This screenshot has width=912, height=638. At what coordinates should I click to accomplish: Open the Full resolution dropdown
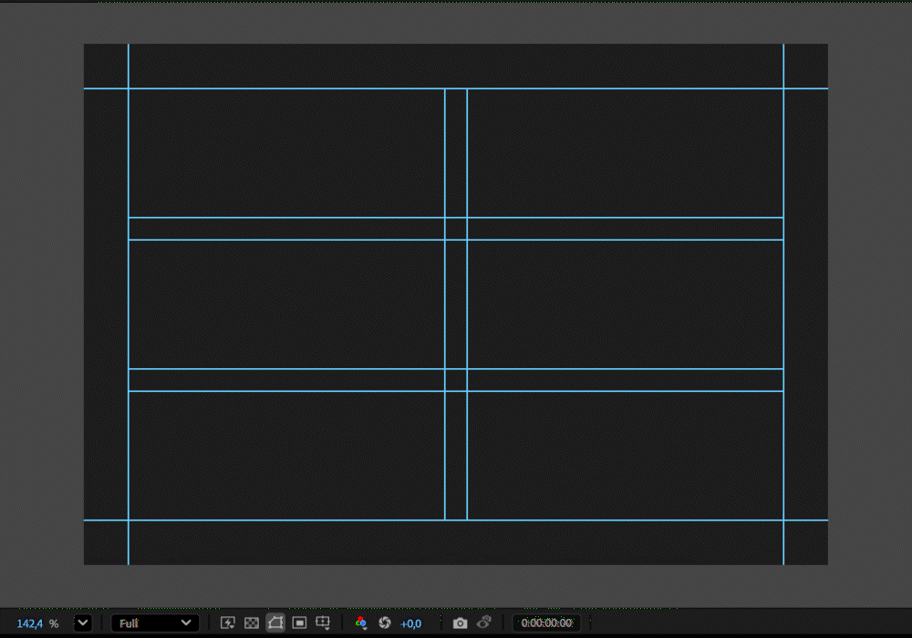point(155,623)
